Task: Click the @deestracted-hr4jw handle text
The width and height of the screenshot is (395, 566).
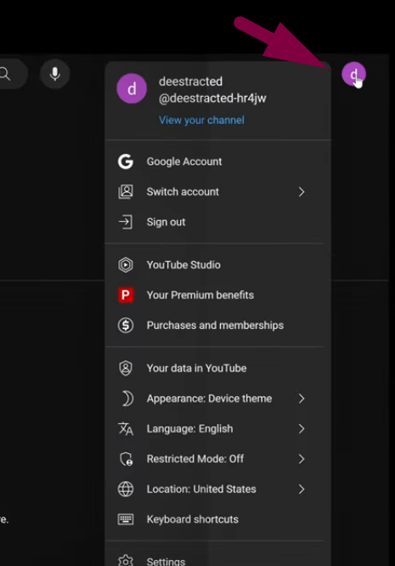Action: pyautogui.click(x=212, y=99)
